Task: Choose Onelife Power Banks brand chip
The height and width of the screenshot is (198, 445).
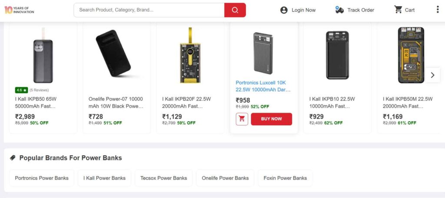Action: 225,178
